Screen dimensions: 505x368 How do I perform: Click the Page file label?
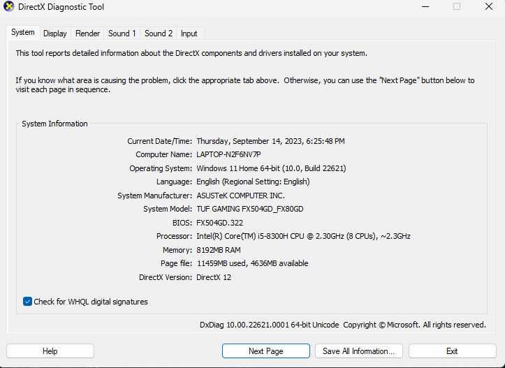click(x=176, y=263)
